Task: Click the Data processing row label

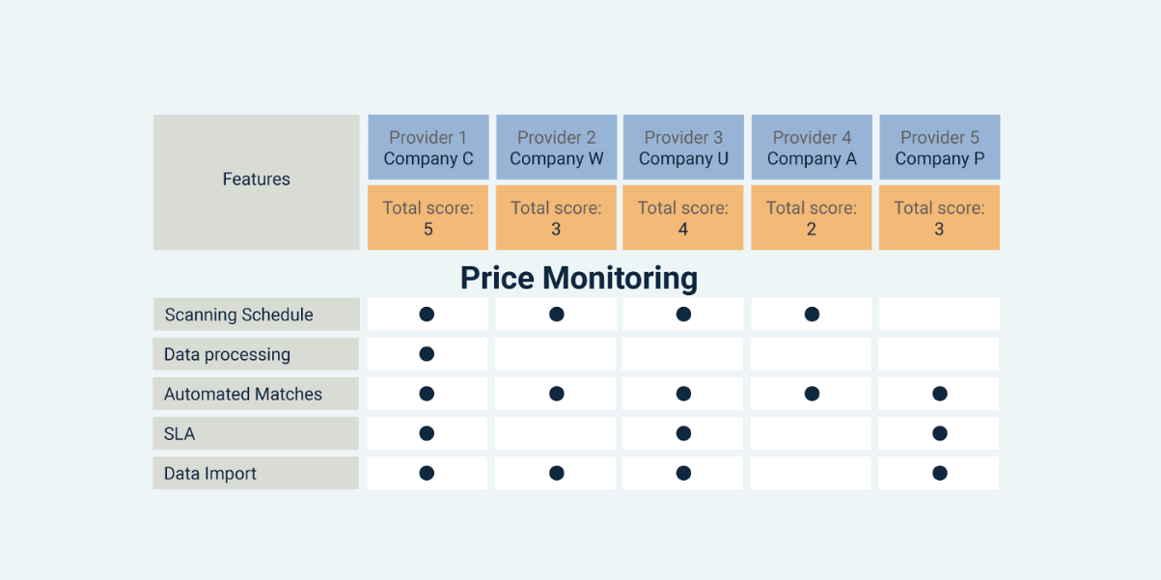Action: 256,354
